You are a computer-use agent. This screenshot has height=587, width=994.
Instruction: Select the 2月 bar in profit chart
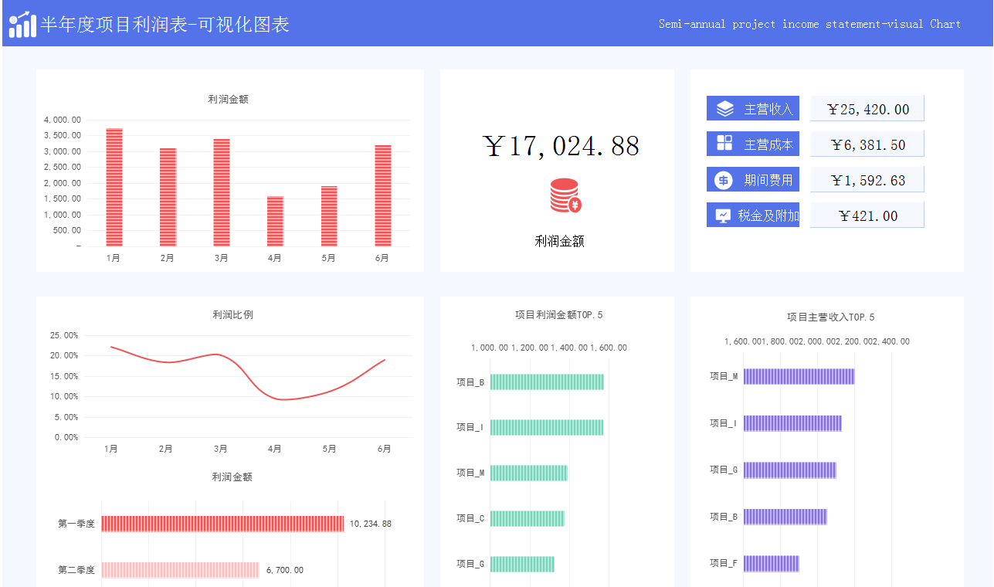point(168,197)
